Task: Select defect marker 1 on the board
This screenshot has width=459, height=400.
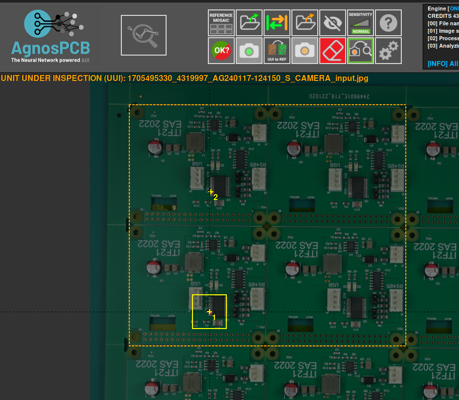Action: [x=210, y=312]
